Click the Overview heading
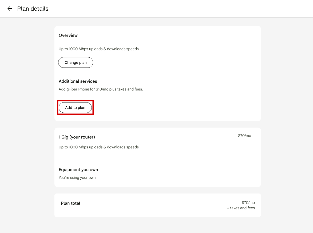This screenshot has height=233, width=313. pyautogui.click(x=68, y=35)
